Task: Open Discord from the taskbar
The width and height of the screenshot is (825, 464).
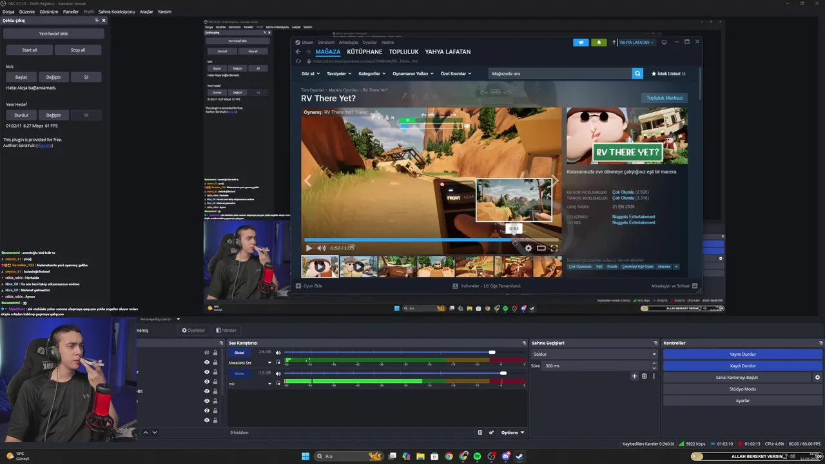Action: pyautogui.click(x=505, y=456)
